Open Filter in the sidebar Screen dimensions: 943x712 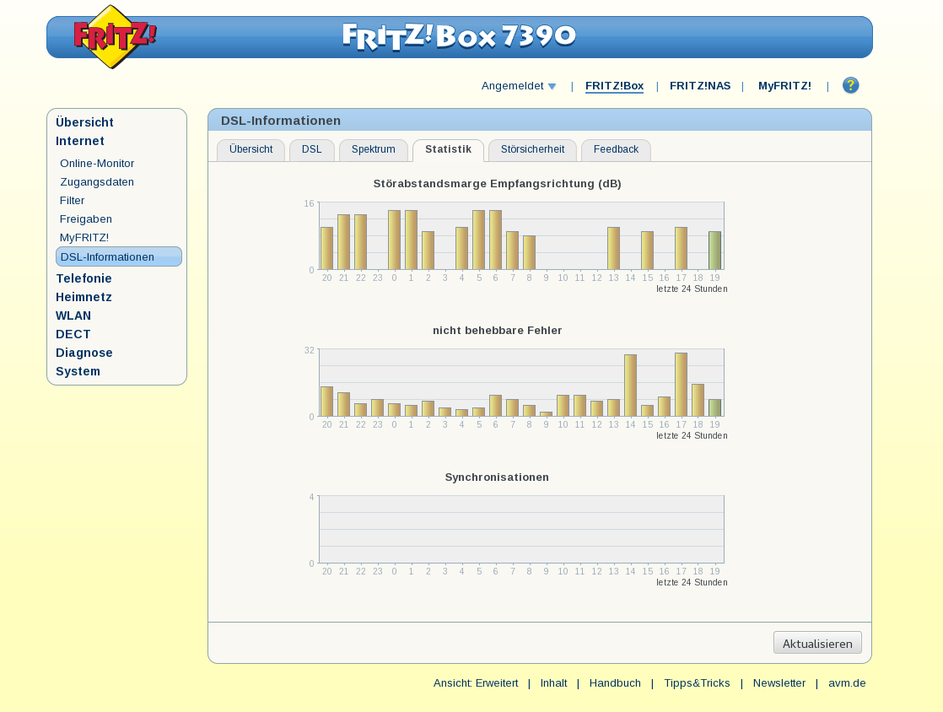73,200
